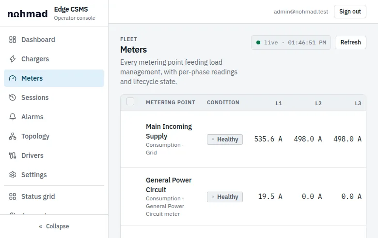The width and height of the screenshot is (378, 238).
Task: Click the L1 column header
Action: [x=279, y=103]
